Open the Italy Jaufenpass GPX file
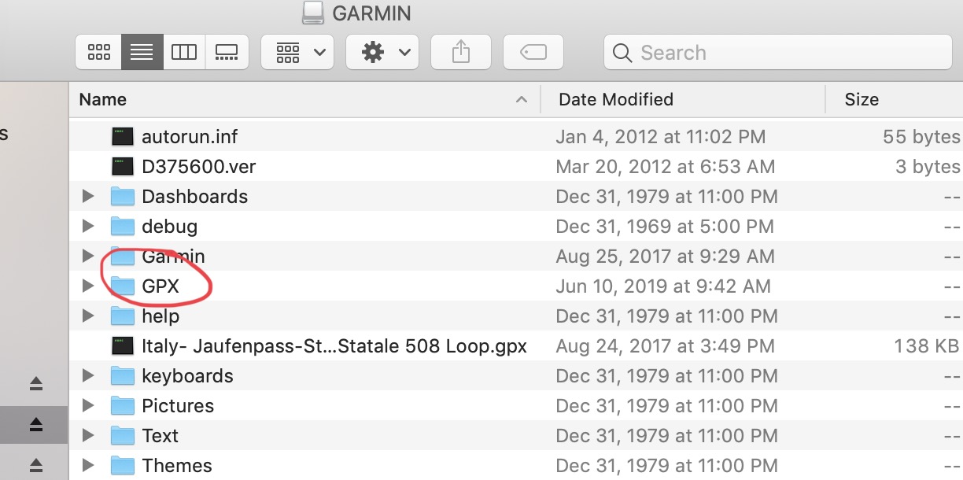Viewport: 963px width, 480px height. (334, 345)
